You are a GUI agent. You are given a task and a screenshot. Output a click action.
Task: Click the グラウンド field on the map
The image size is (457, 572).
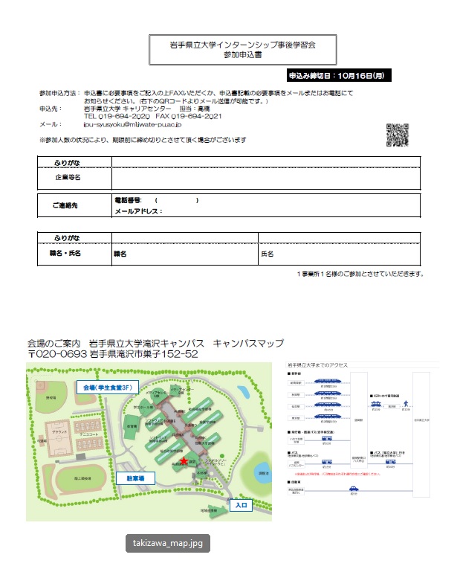point(59,438)
